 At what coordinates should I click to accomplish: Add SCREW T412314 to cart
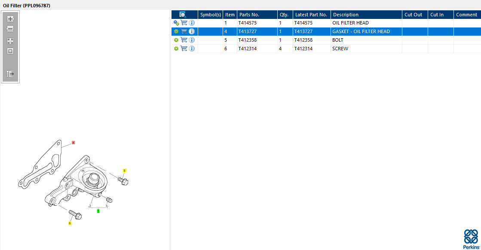point(184,49)
